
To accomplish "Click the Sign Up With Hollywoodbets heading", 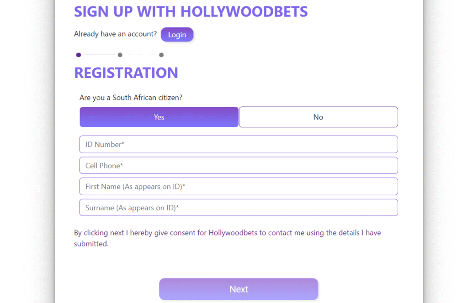I will coord(191,11).
